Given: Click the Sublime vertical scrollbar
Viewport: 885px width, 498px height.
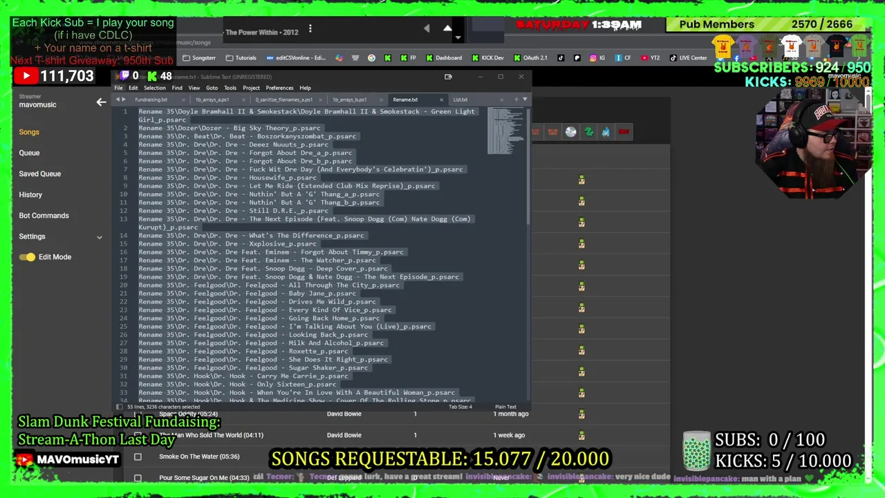Looking at the screenshot, I should (x=528, y=166).
